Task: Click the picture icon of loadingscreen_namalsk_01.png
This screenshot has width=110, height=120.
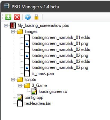Action: click(27, 44)
